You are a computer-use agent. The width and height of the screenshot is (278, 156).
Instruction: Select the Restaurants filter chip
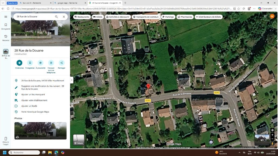click(x=82, y=17)
